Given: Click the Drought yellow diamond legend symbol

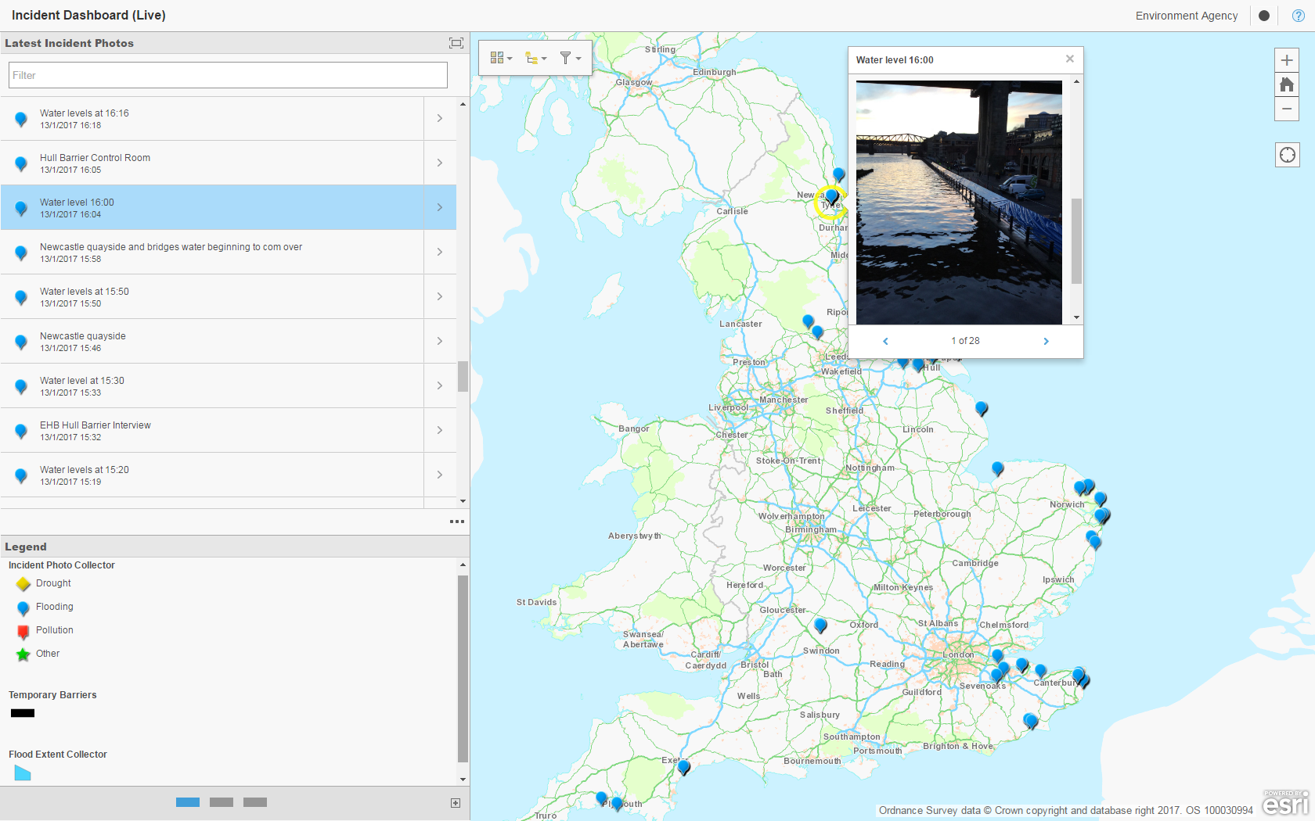Looking at the screenshot, I should pyautogui.click(x=23, y=584).
